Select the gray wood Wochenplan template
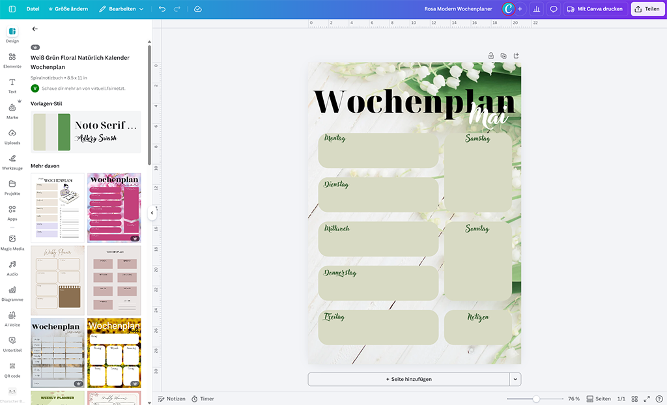667x405 pixels. point(57,353)
